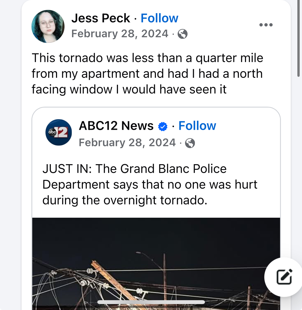302x310 pixels.
Task: Follow ABC12 News
Action: [x=197, y=126]
